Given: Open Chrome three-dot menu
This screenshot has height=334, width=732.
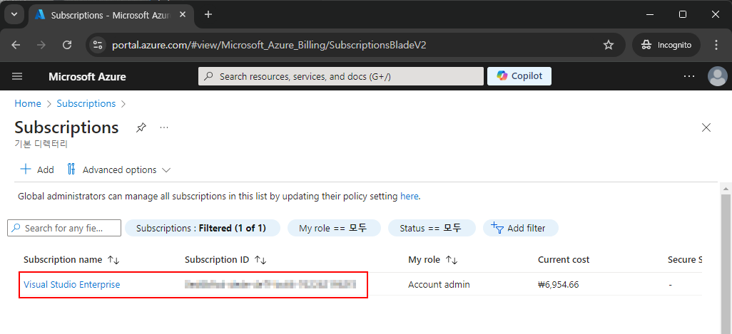Looking at the screenshot, I should click(716, 45).
